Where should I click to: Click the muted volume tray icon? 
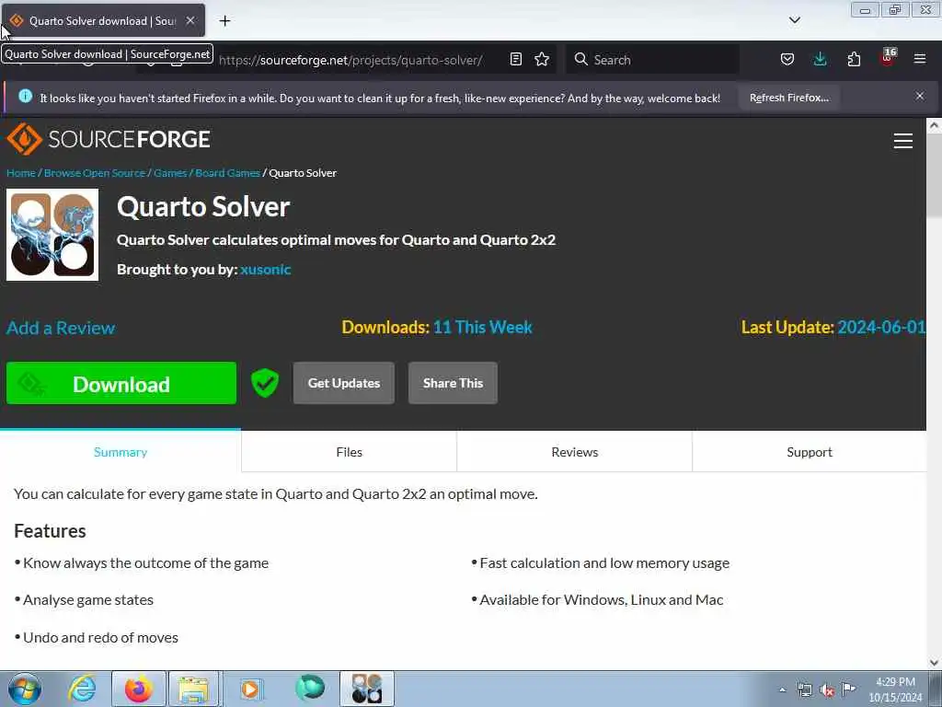pyautogui.click(x=827, y=690)
